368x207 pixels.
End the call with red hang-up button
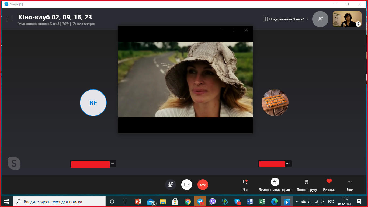pos(203,185)
